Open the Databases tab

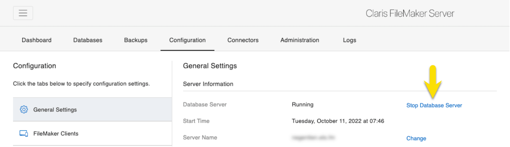pyautogui.click(x=88, y=40)
